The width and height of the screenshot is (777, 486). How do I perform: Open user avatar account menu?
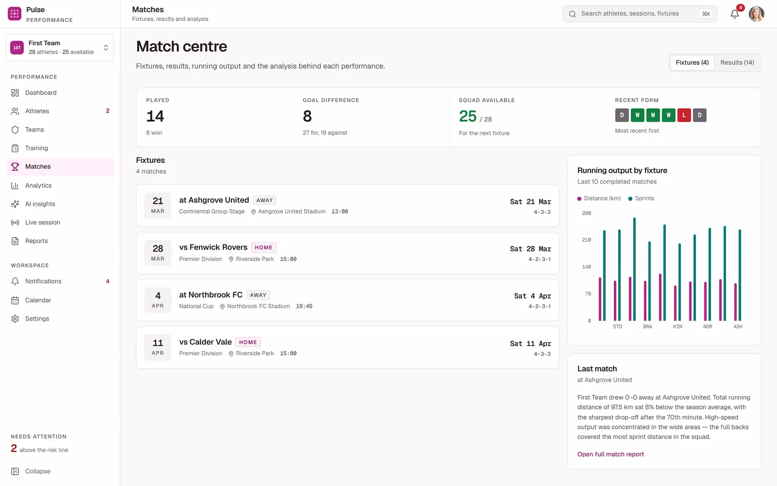coord(756,14)
